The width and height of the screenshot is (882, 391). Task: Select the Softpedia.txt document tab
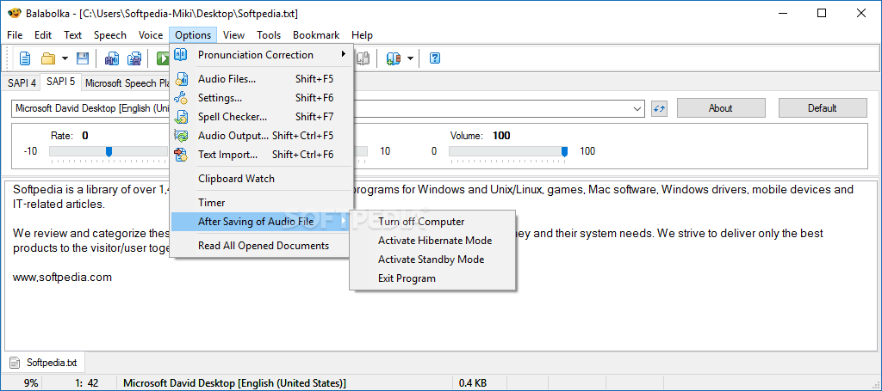[x=44, y=363]
